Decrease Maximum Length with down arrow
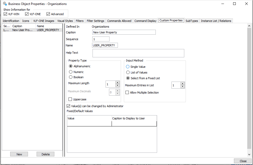 117,86
